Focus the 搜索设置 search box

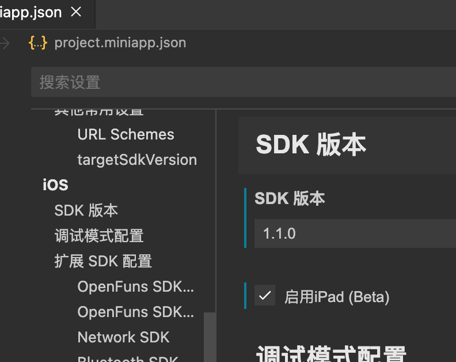(x=242, y=82)
